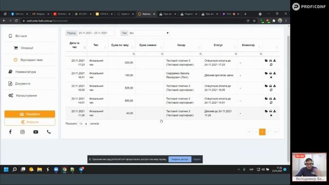The image size is (329, 185).
Task: Open Документи in sidebar
Action: [23, 83]
